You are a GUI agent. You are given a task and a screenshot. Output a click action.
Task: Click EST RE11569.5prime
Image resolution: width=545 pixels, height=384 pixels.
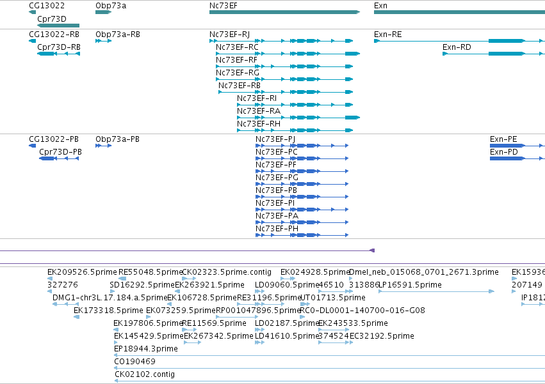coord(189,330)
